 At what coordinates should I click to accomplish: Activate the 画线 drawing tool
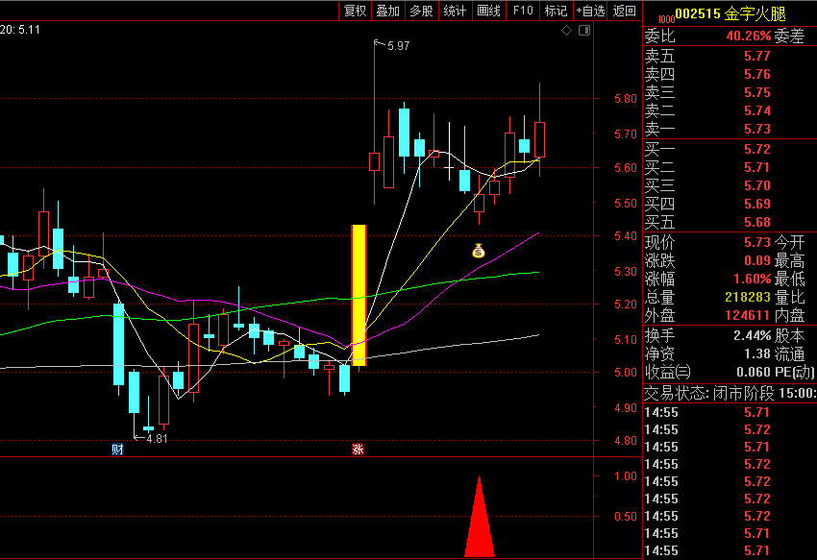pyautogui.click(x=488, y=11)
